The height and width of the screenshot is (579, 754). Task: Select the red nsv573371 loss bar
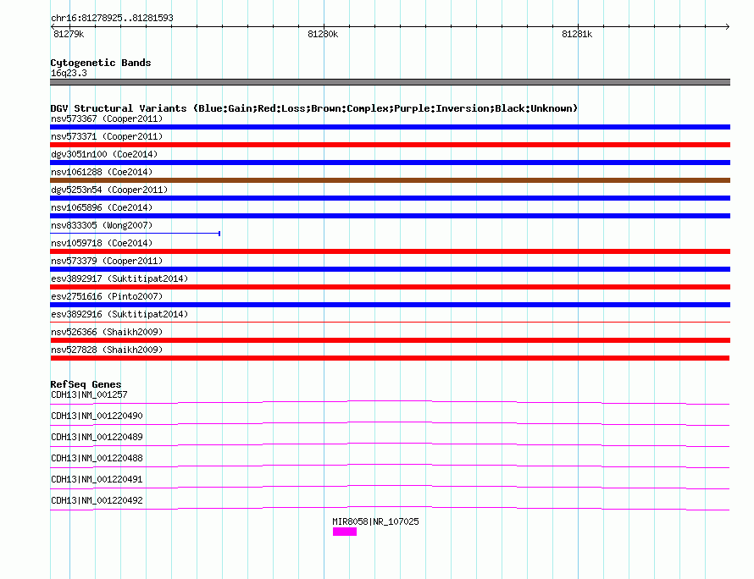[390, 145]
